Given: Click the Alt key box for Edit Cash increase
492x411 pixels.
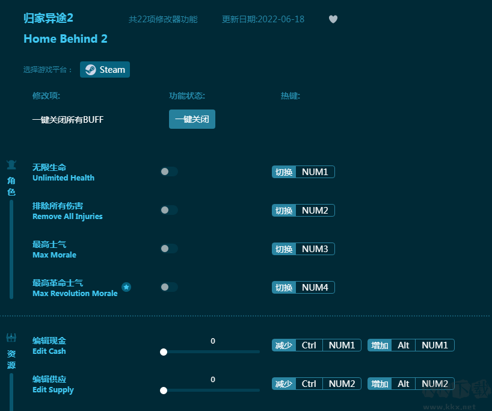Looking at the screenshot, I should point(404,345).
